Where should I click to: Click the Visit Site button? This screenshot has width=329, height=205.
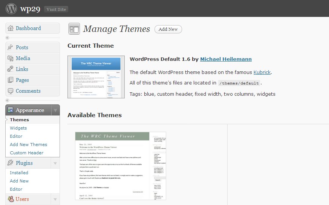coord(56,9)
